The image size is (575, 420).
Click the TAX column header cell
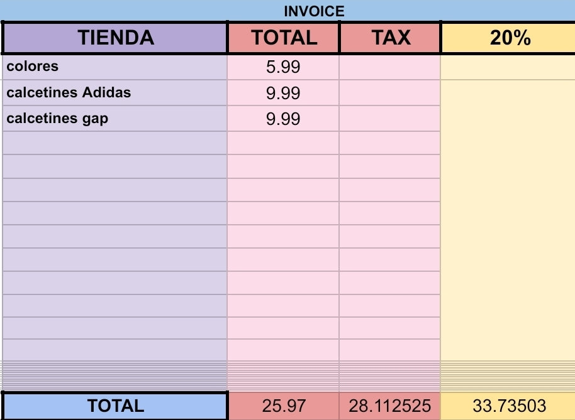pos(390,38)
